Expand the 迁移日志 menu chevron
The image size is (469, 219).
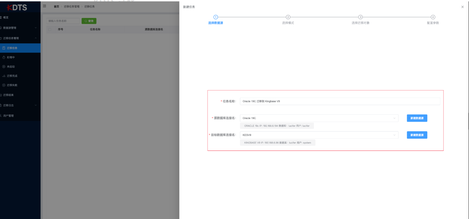36,105
